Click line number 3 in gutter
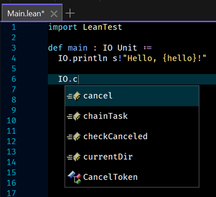This screenshot has width=216, height=197. 14,48
